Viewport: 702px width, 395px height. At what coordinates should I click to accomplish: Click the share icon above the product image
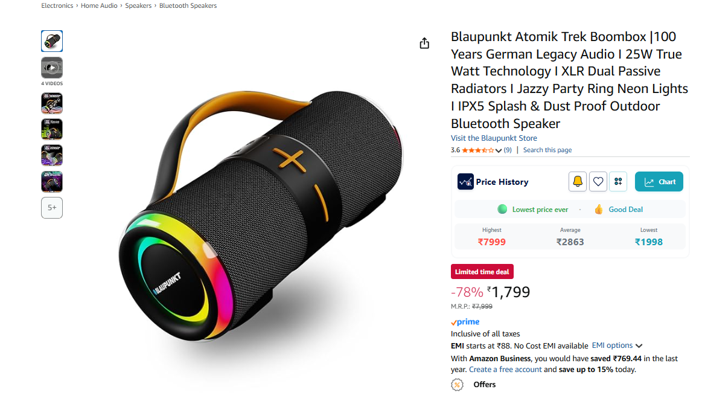pos(424,43)
